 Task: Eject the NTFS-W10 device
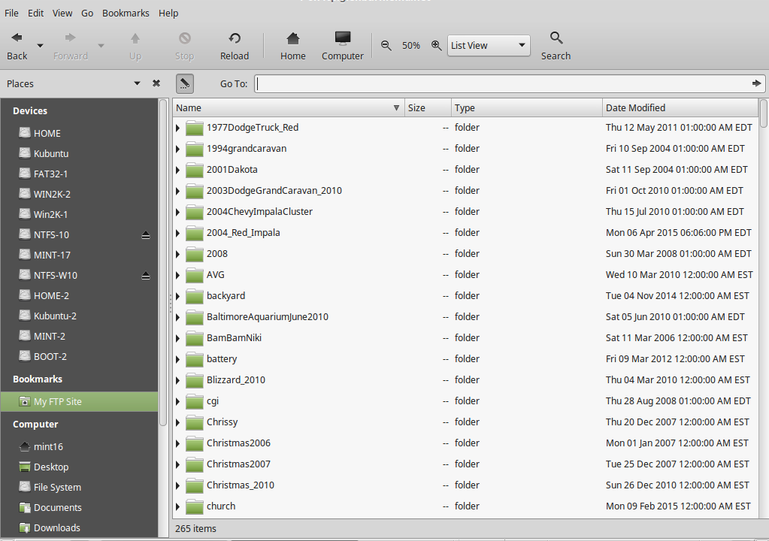click(x=146, y=276)
